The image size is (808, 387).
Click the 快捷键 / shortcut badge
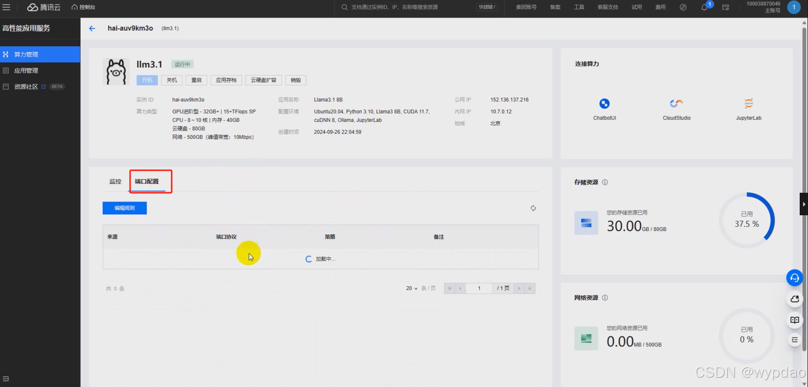click(487, 7)
